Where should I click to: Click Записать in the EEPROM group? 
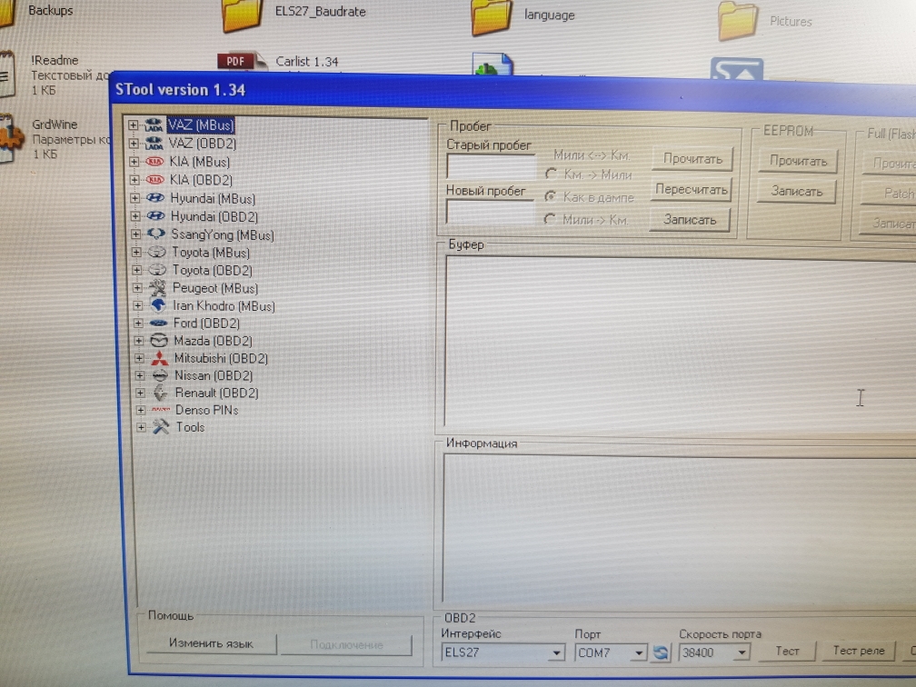(796, 191)
